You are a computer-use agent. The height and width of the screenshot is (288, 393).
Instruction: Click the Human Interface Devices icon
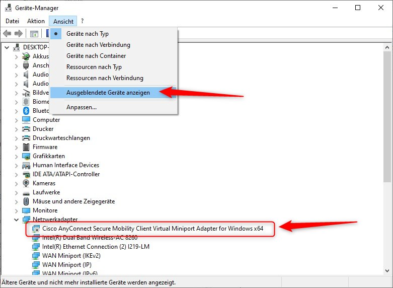tap(26, 165)
